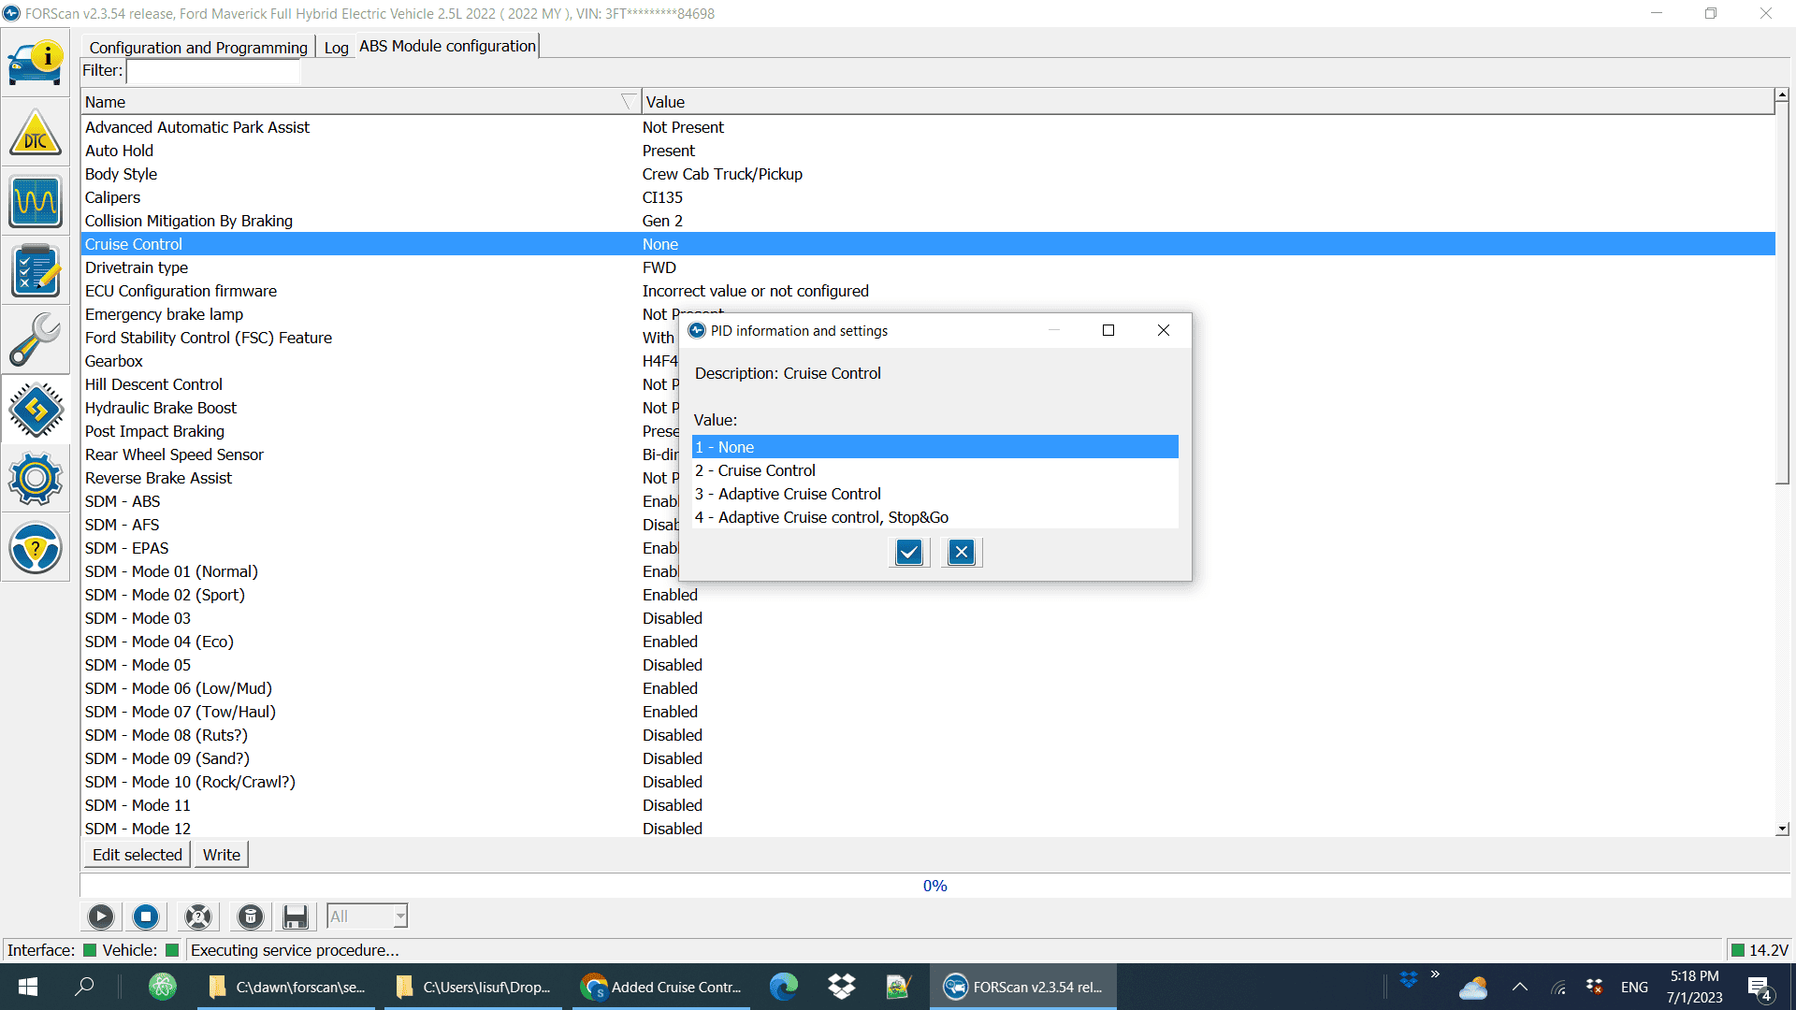This screenshot has height=1010, width=1796.
Task: Open the C:\Users\lisuf\Drop... folder taskbar window
Action: tap(473, 987)
